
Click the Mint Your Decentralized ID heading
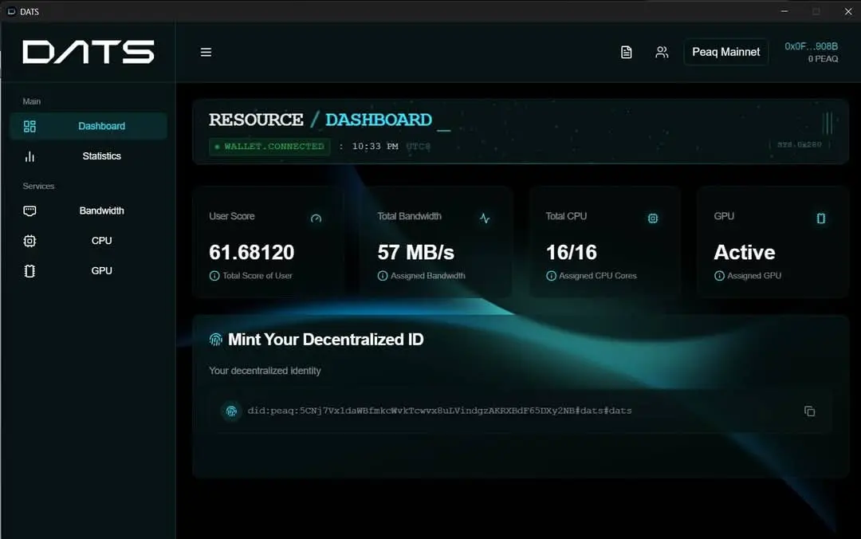[325, 340]
